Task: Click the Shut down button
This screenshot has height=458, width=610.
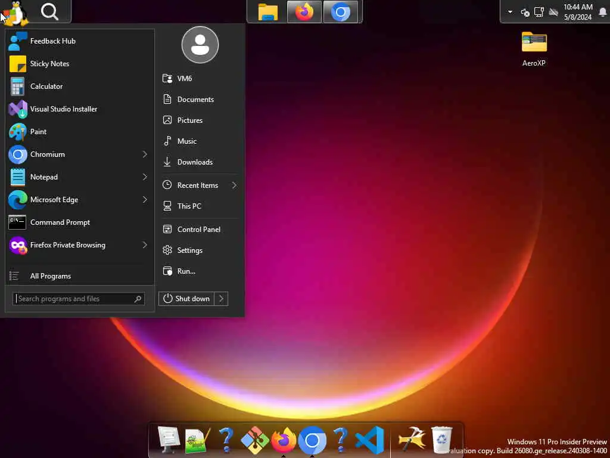Action: point(186,299)
